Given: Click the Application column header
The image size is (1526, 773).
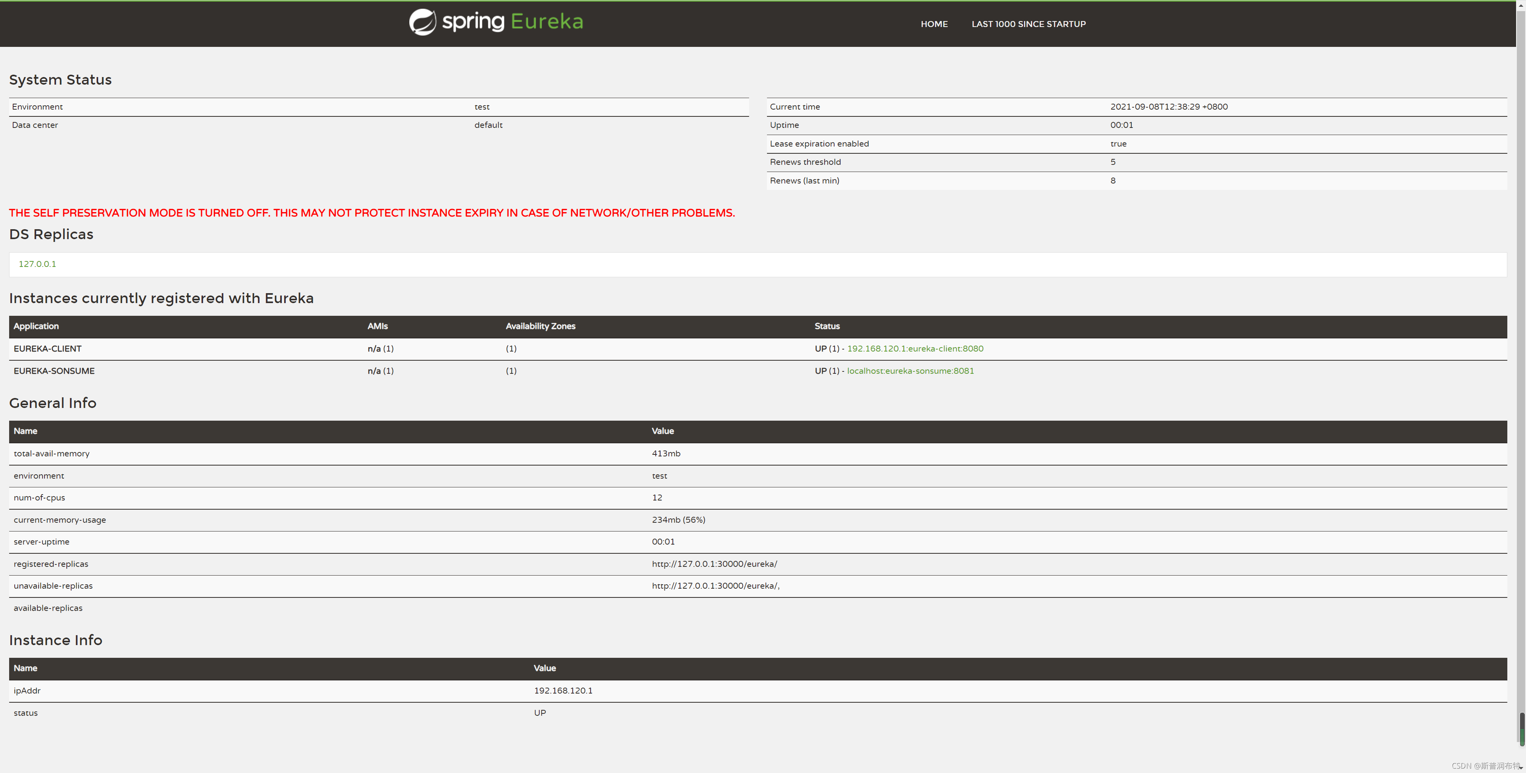Looking at the screenshot, I should [36, 327].
